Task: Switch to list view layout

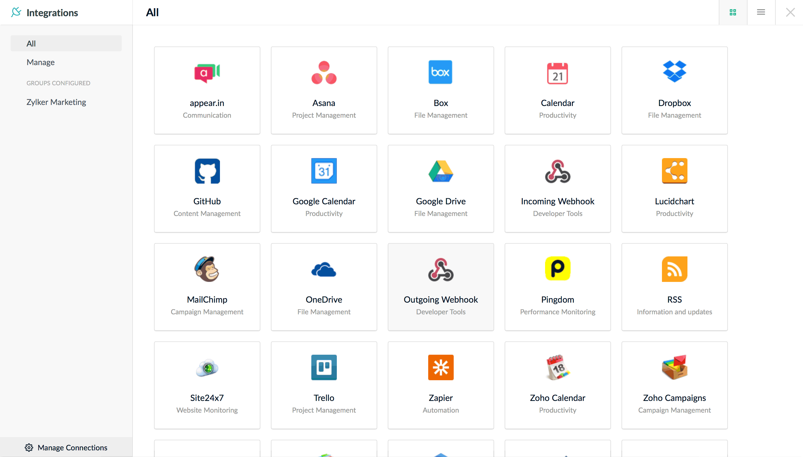Action: click(x=761, y=12)
